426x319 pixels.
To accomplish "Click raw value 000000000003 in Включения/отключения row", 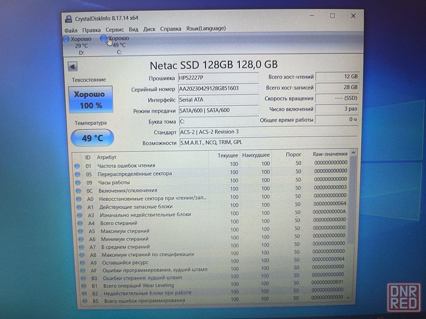I will pos(330,187).
